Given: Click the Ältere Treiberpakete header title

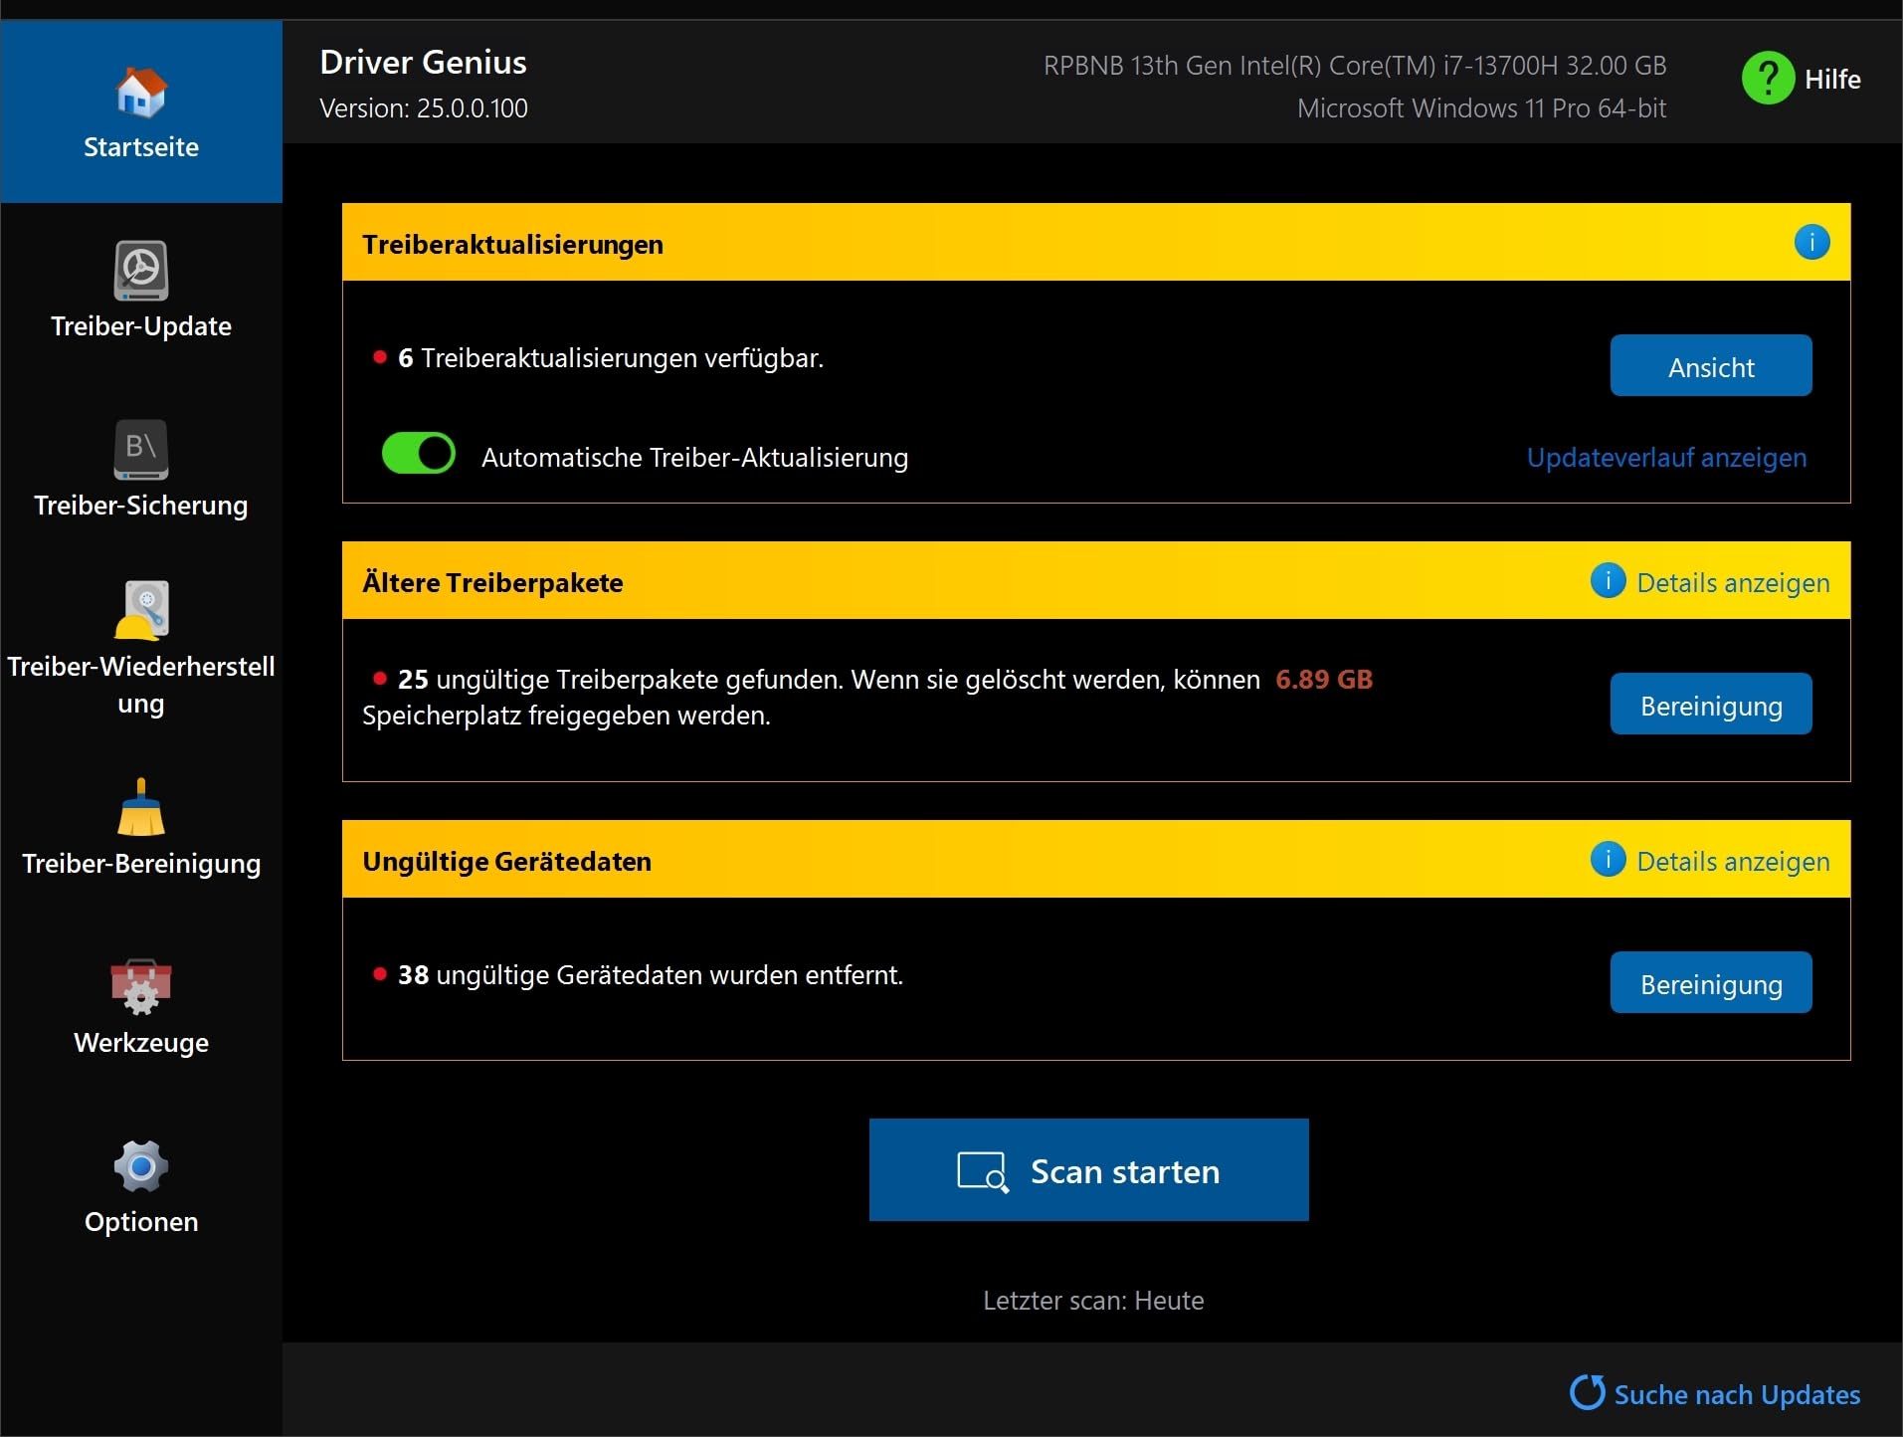Looking at the screenshot, I should click(x=492, y=583).
